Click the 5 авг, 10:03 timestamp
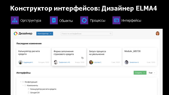This screenshot has height=95, width=169. 116,62
